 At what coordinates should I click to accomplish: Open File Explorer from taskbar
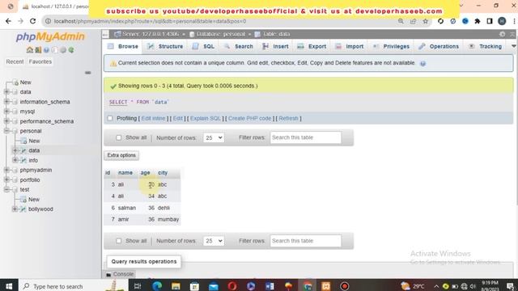coord(176,286)
